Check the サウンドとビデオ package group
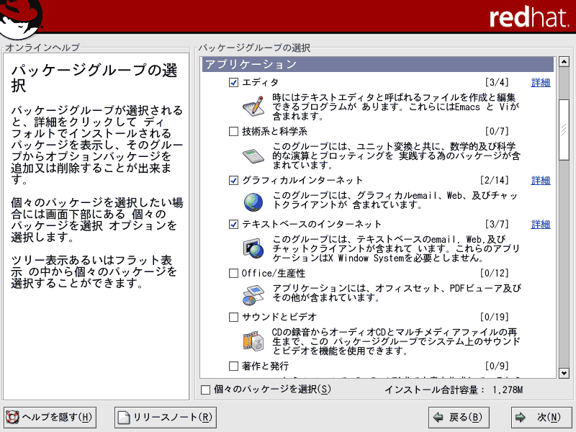 pyautogui.click(x=233, y=317)
